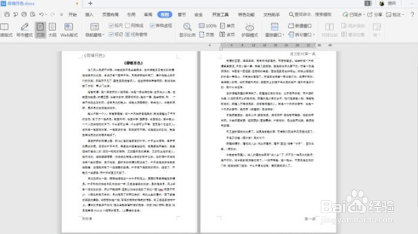Open the Navigation pane (导航窗格)

(94, 30)
